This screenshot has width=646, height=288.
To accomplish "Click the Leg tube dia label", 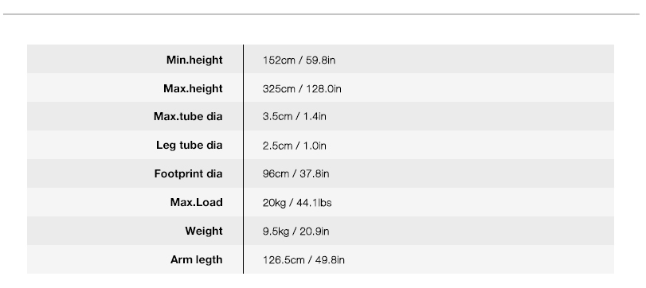I will pyautogui.click(x=189, y=146).
